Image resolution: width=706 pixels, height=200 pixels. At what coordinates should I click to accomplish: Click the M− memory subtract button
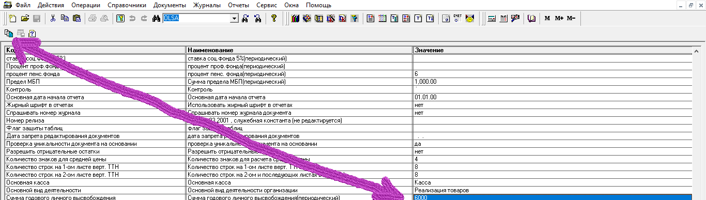(x=571, y=19)
